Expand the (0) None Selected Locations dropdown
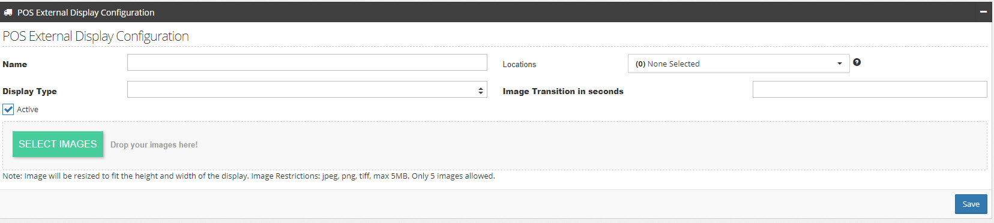 [x=738, y=64]
